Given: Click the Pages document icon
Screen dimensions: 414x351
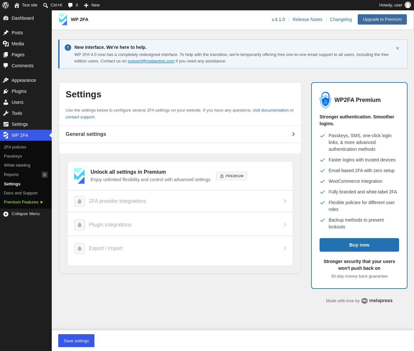Looking at the screenshot, I should tap(6, 55).
